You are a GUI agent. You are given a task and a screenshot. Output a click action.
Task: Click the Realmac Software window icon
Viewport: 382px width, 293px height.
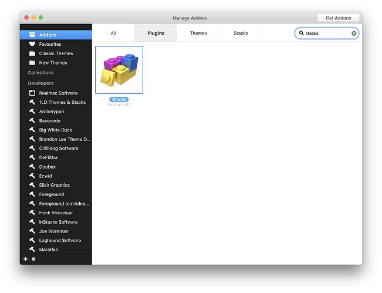coord(32,93)
